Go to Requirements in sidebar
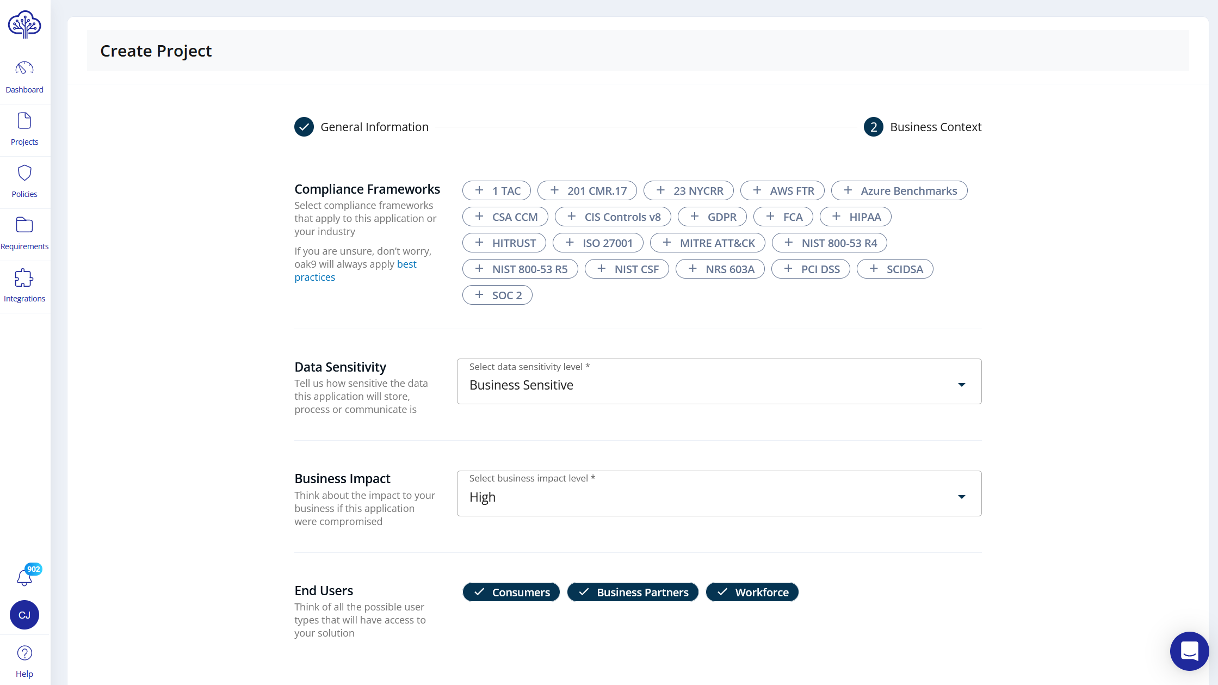Image resolution: width=1218 pixels, height=685 pixels. [24, 246]
